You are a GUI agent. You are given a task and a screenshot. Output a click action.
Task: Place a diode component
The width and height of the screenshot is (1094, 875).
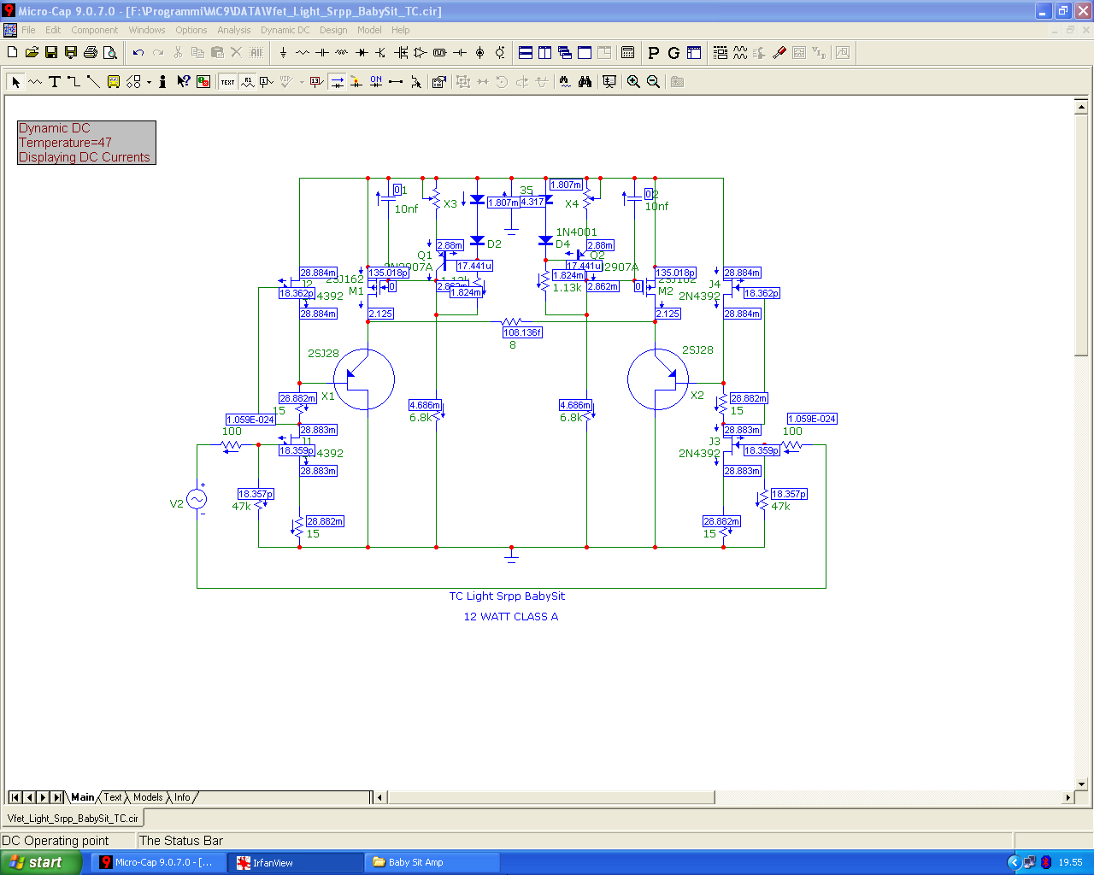(x=362, y=53)
